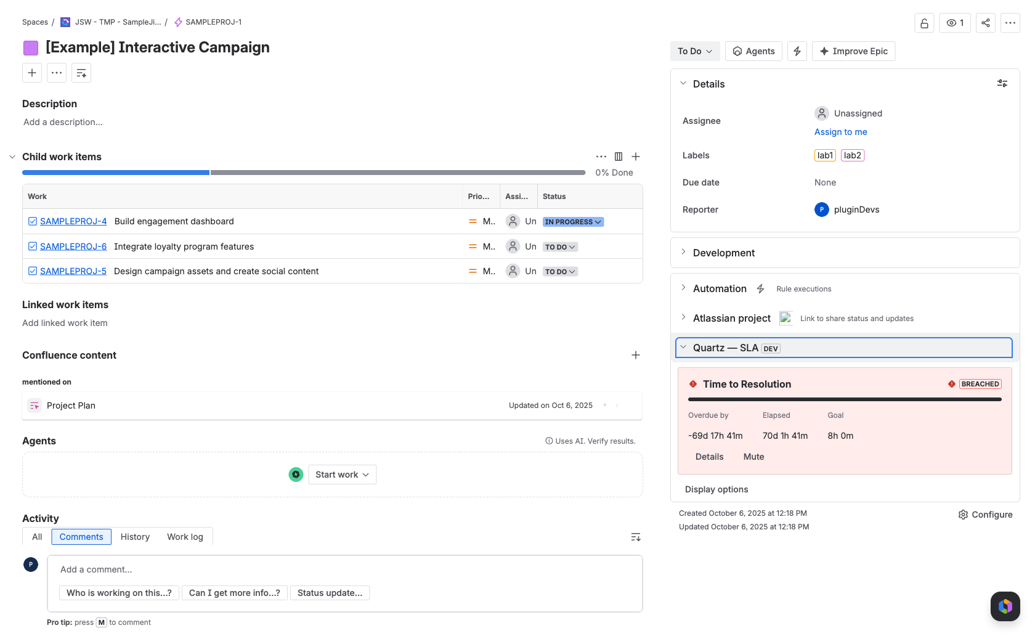Click Add a description field

(63, 122)
